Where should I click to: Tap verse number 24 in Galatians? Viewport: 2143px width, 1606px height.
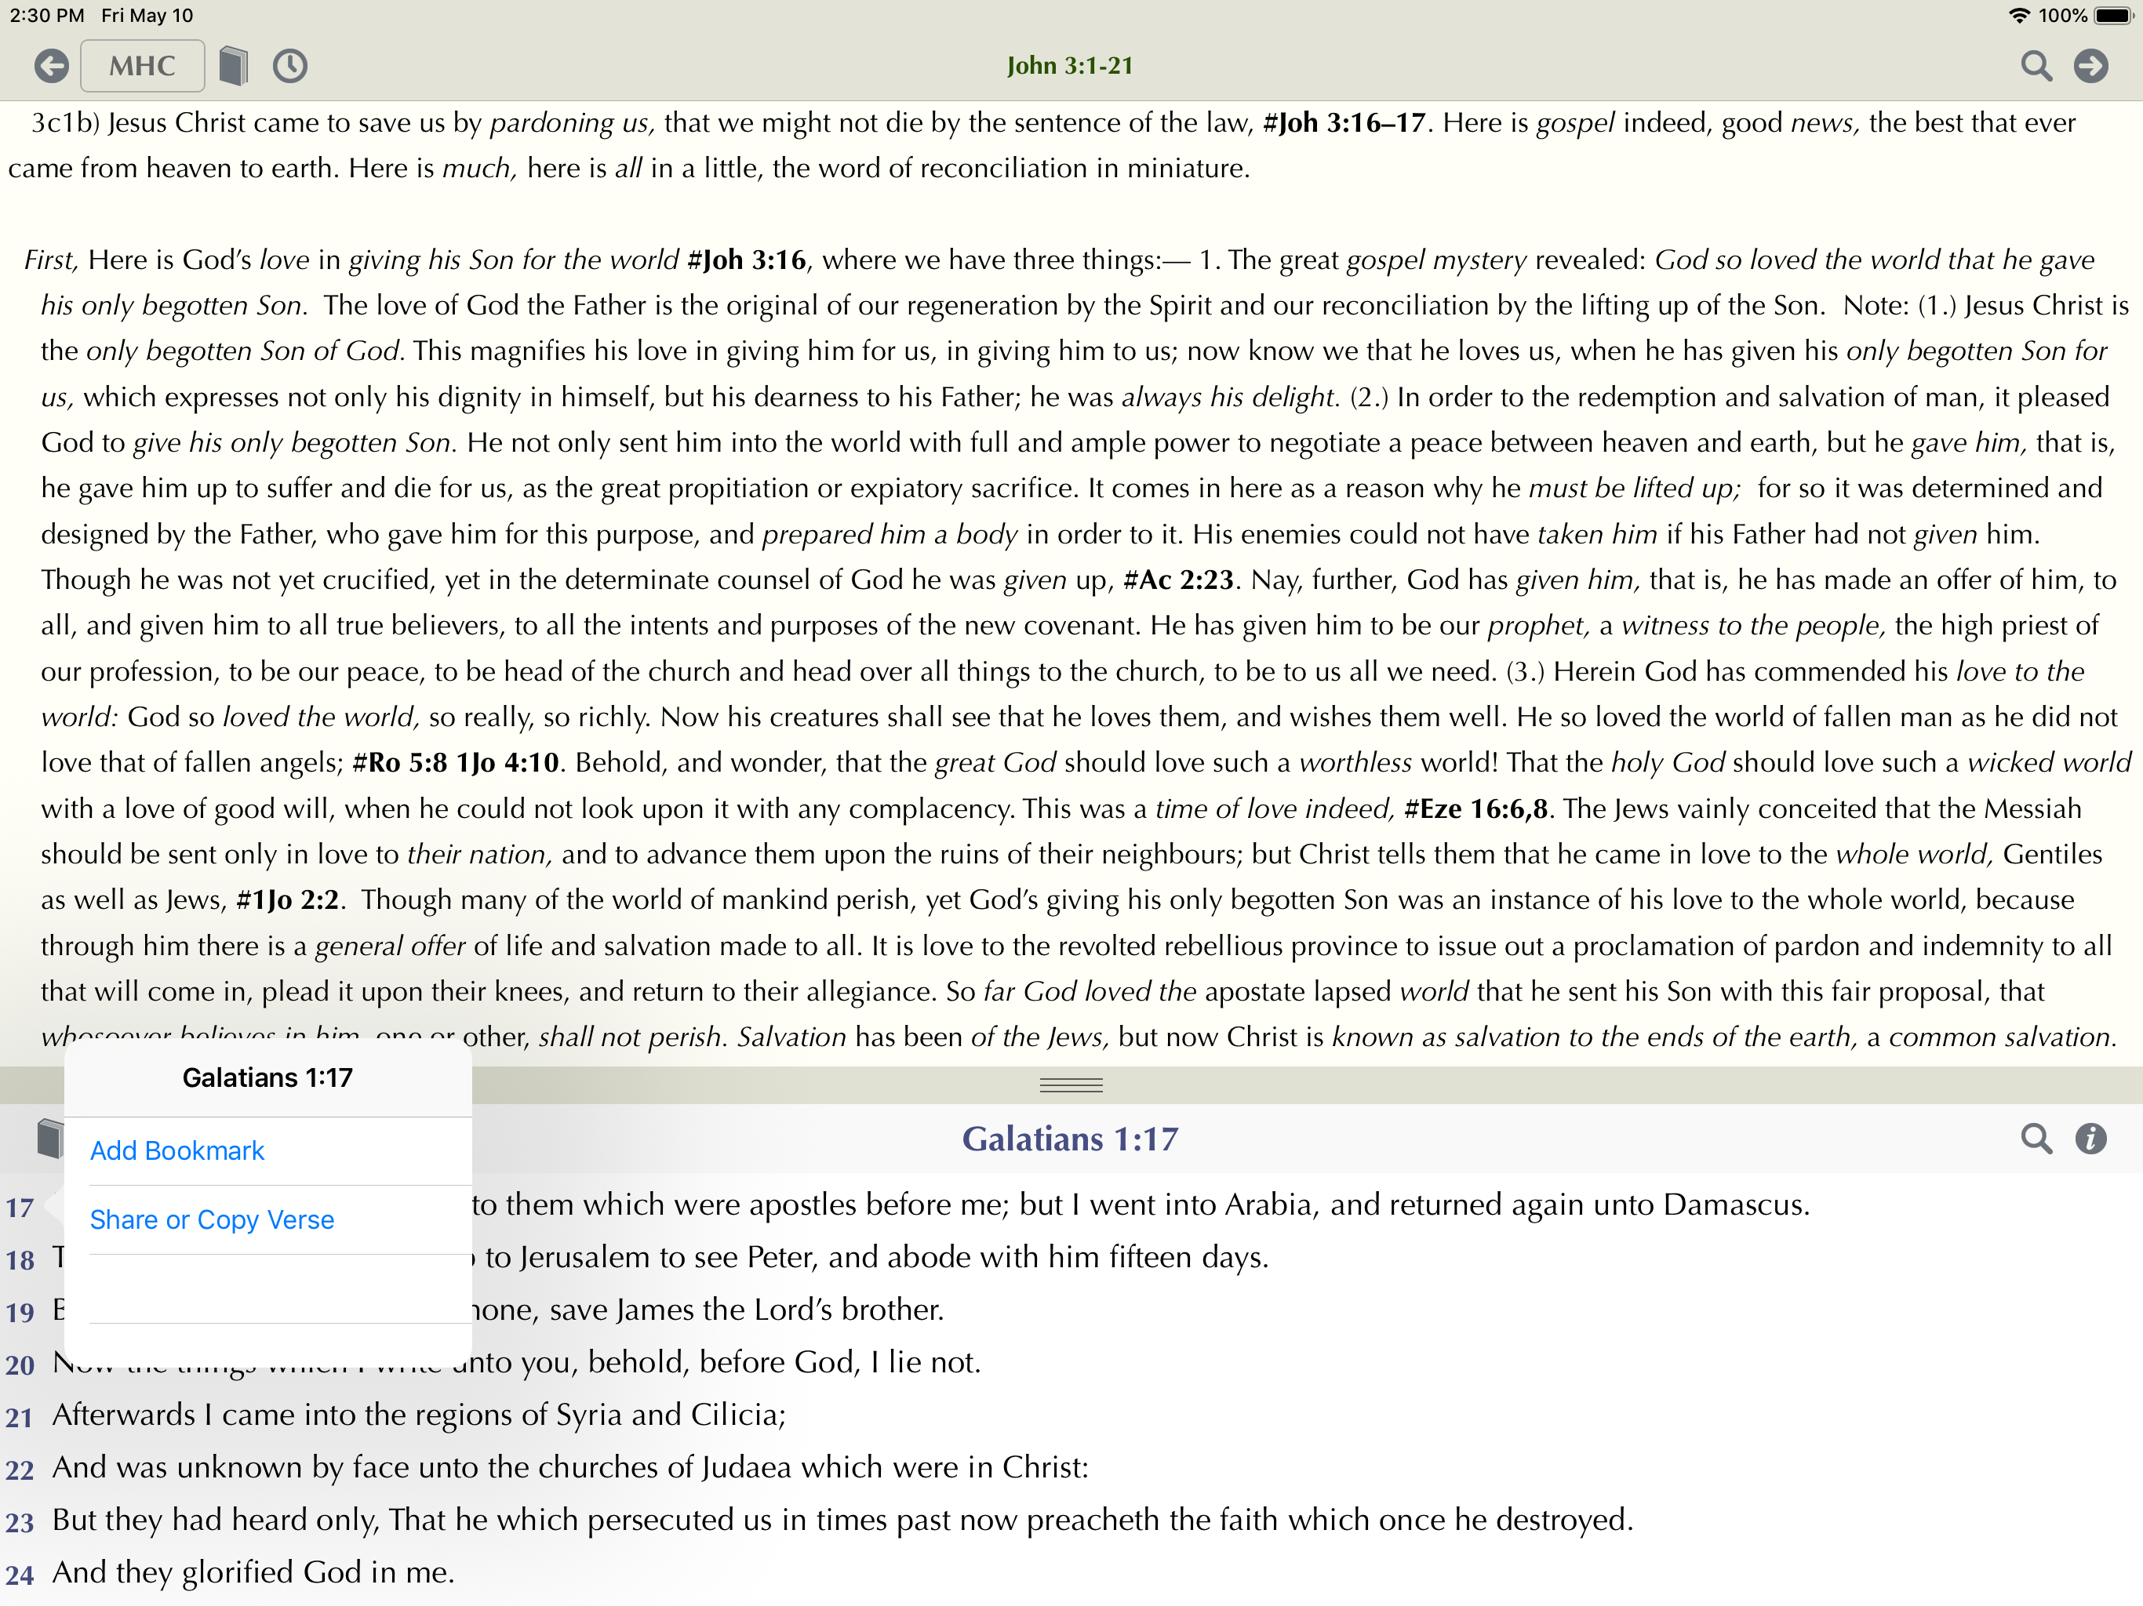20,1576
